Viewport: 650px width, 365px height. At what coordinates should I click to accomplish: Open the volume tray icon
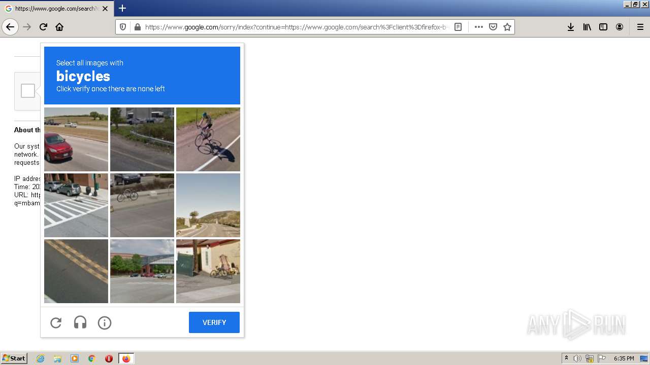pyautogui.click(x=577, y=358)
